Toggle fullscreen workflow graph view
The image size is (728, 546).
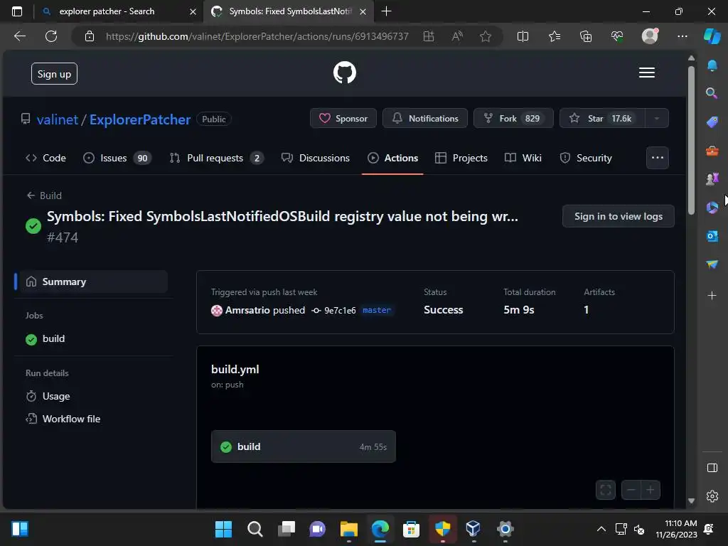[x=606, y=490]
